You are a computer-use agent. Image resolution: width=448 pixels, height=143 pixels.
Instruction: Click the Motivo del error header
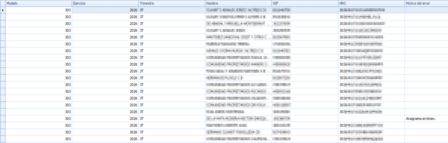(x=426, y=3)
